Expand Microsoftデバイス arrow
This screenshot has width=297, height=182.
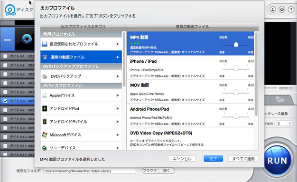pyautogui.click(x=118, y=135)
